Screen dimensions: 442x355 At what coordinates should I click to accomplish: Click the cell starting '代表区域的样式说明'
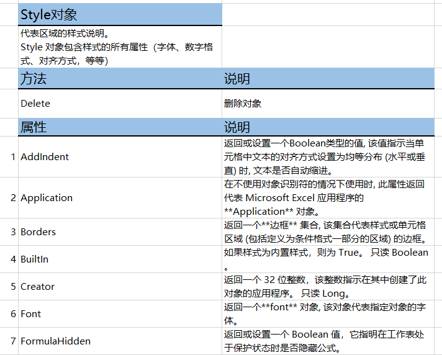point(120,47)
